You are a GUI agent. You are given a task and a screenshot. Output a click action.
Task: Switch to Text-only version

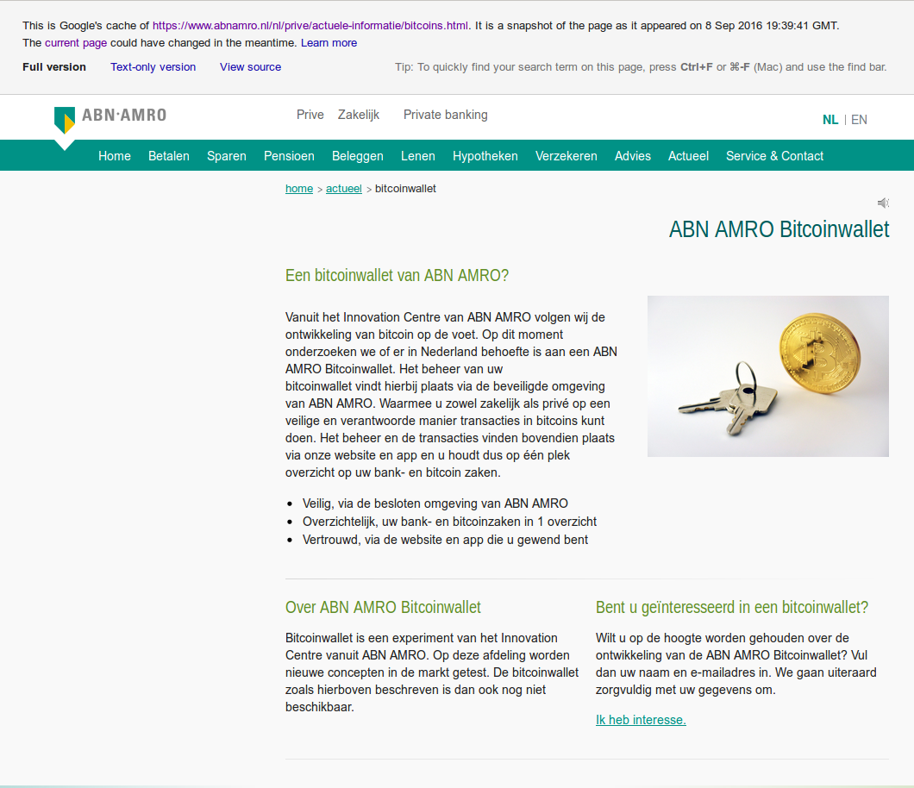(153, 67)
